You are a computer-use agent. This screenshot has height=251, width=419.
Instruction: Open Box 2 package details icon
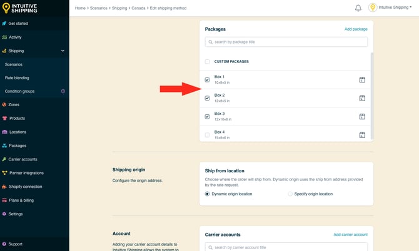coord(362,98)
